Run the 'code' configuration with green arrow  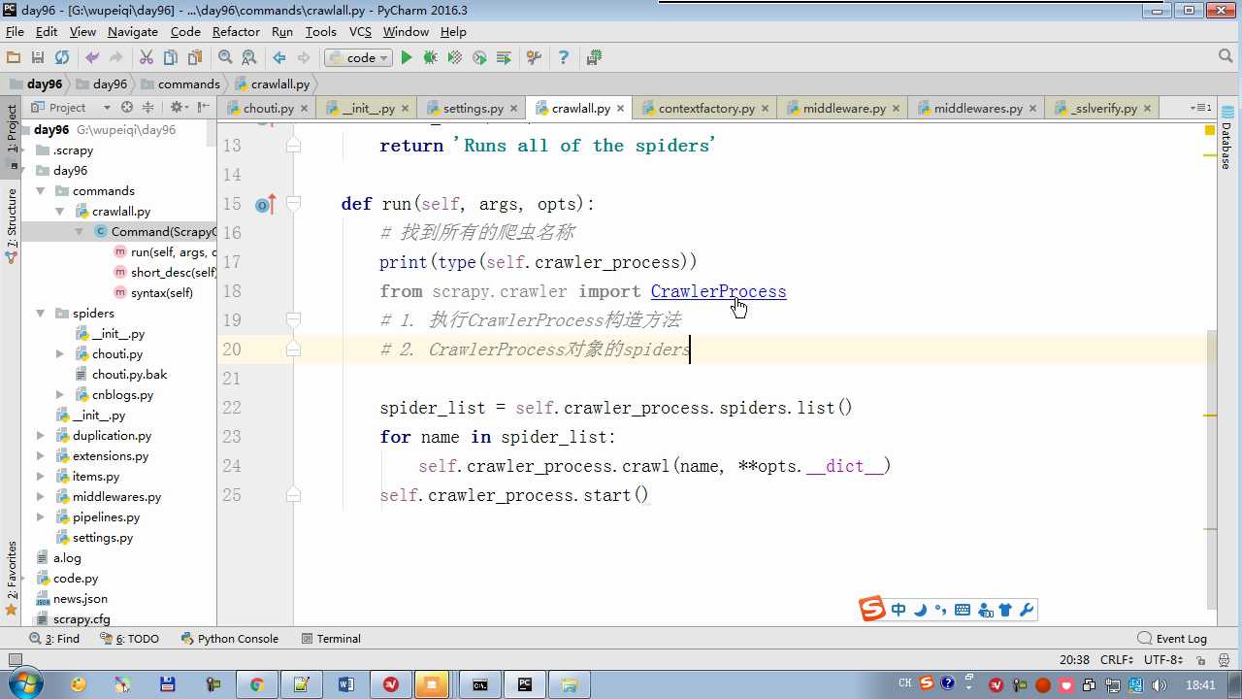tap(407, 57)
